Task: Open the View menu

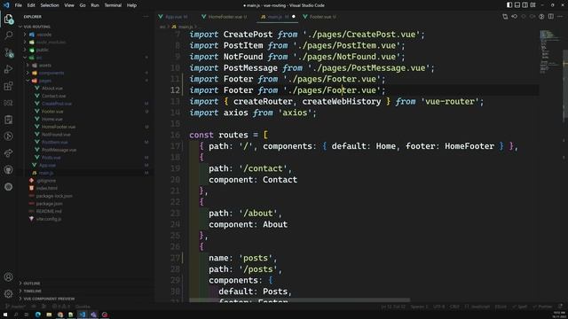Action: [x=69, y=5]
